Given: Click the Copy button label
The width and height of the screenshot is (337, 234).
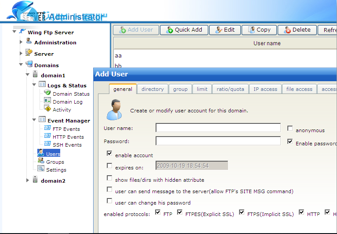Looking at the screenshot, I should [x=264, y=29].
